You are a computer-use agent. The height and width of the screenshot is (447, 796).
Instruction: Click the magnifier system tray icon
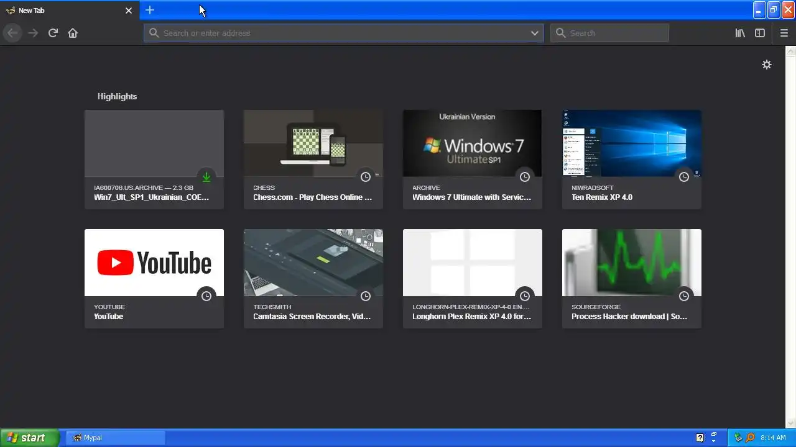tap(751, 438)
